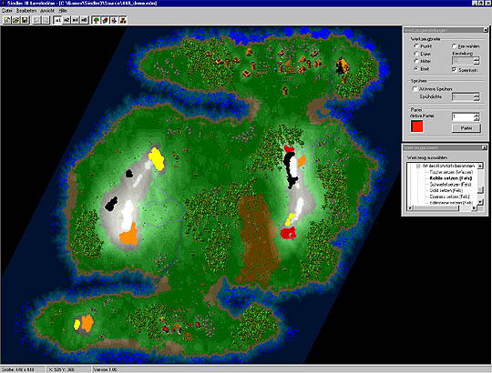The image size is (492, 373).
Task: Click the Sprühdichte value field
Action: click(x=463, y=97)
